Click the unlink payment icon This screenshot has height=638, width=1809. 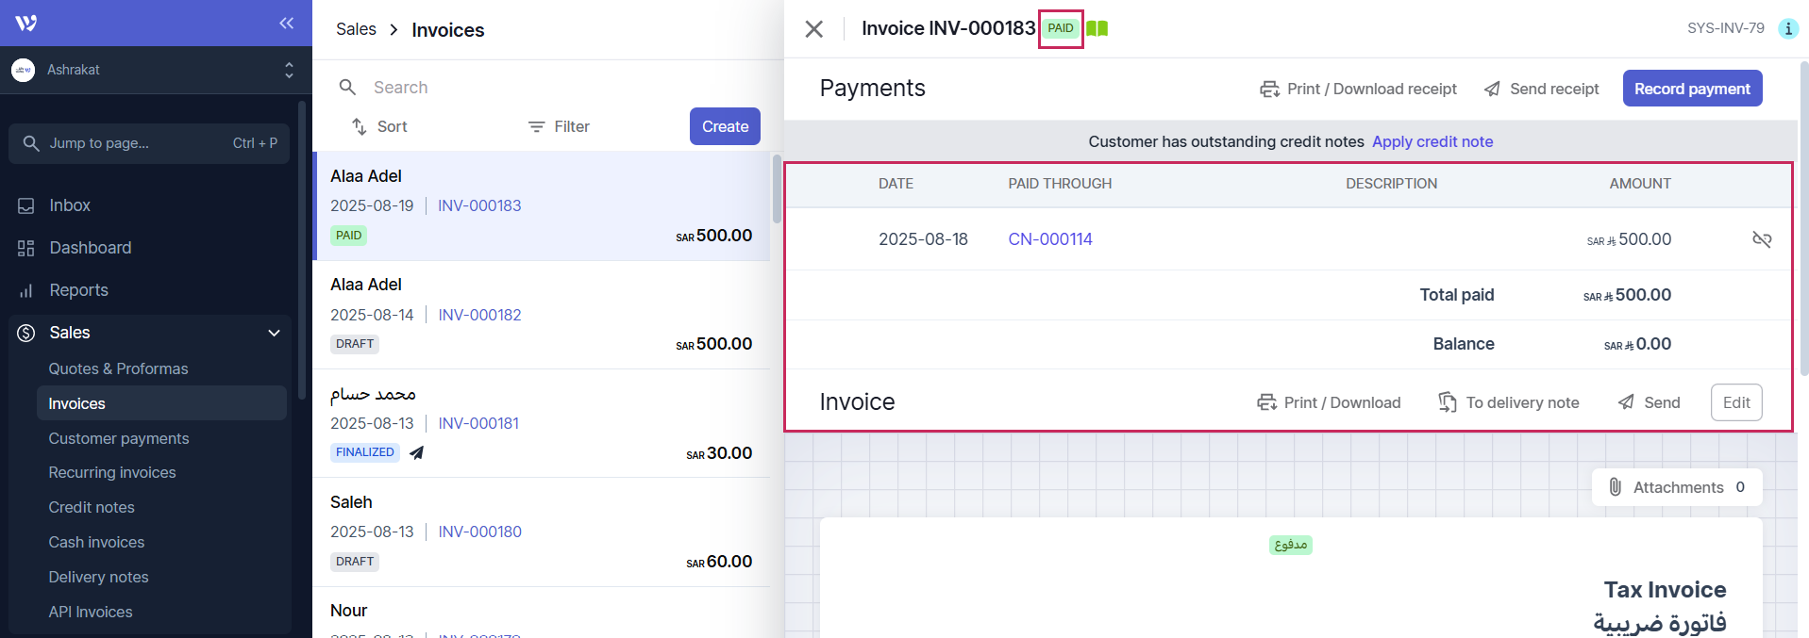click(x=1761, y=239)
